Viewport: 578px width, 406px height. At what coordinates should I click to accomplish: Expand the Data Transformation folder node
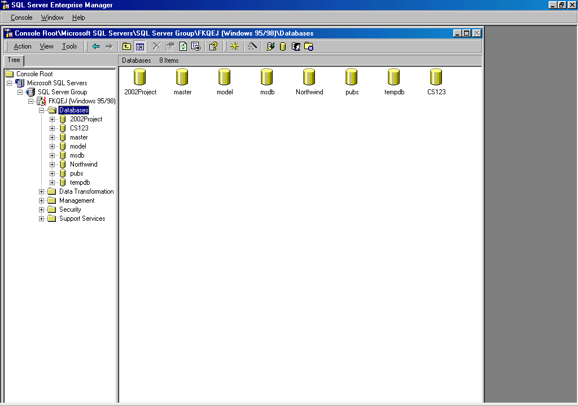click(42, 191)
